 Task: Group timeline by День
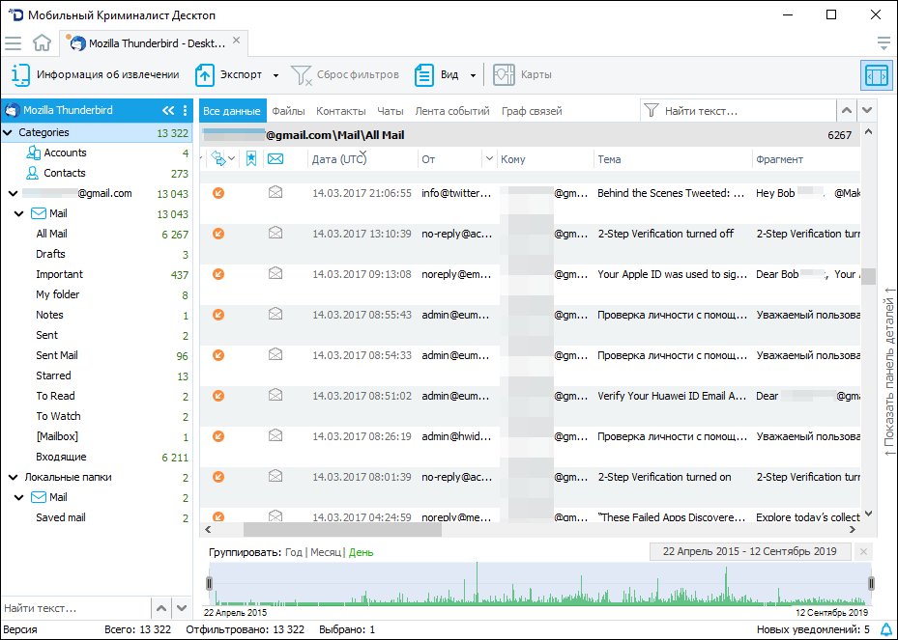pyautogui.click(x=361, y=552)
